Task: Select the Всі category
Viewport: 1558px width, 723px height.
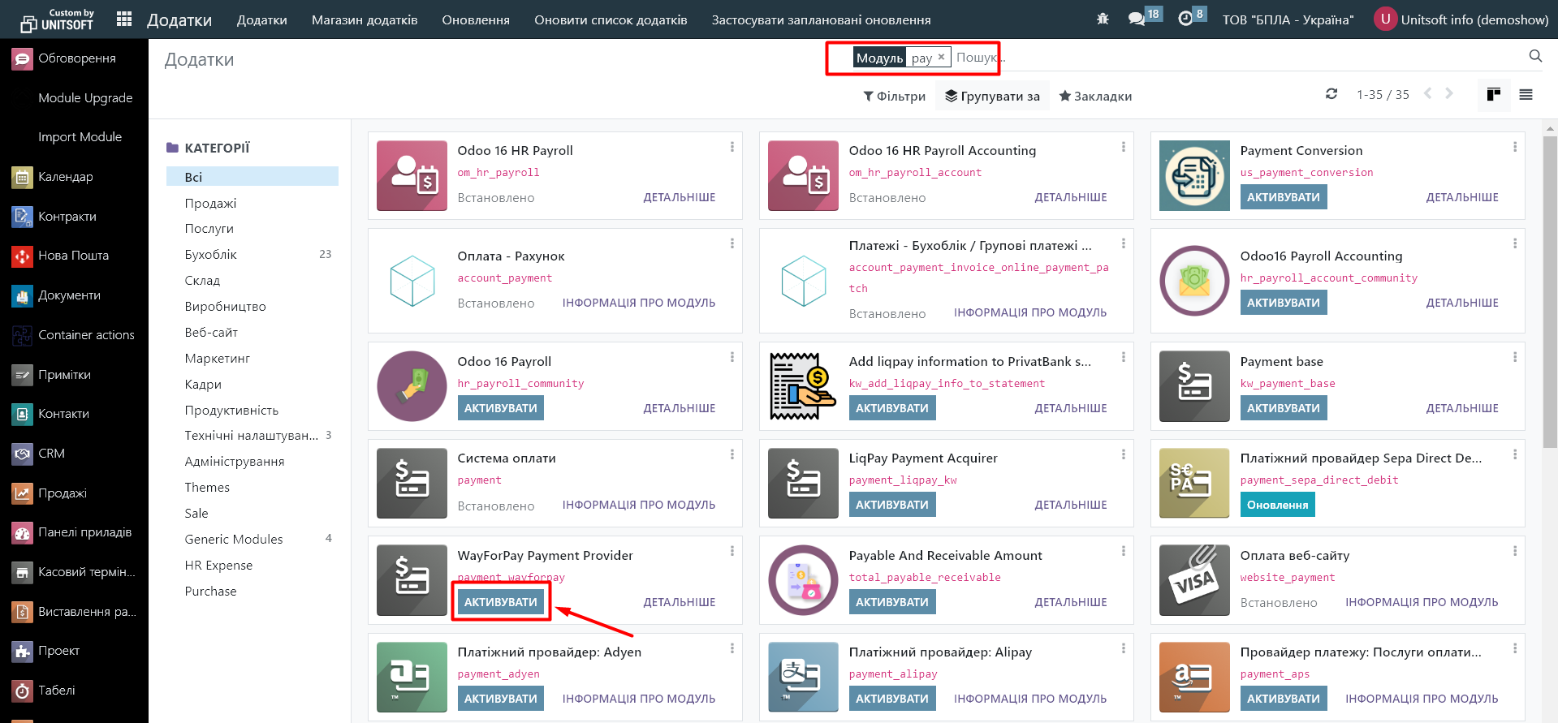Action: pyautogui.click(x=252, y=177)
